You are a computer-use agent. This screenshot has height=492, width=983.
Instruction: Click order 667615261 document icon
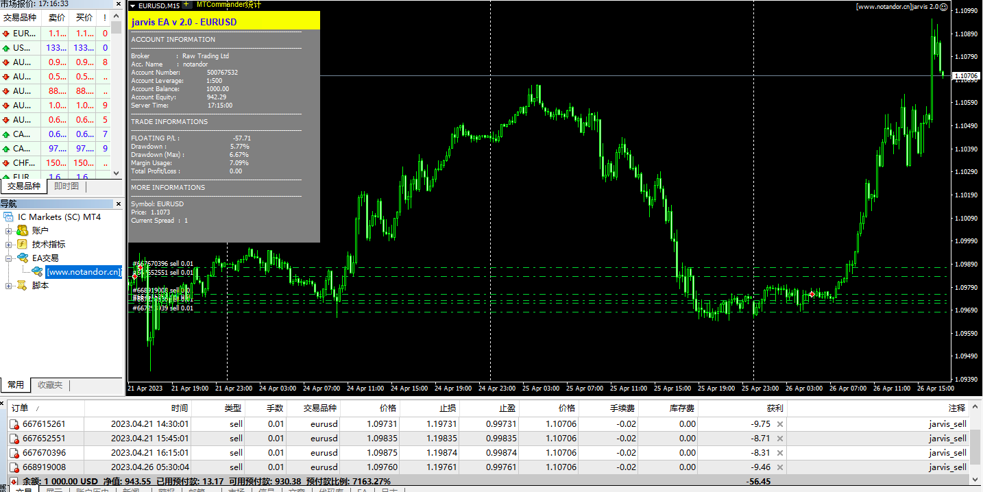(14, 424)
